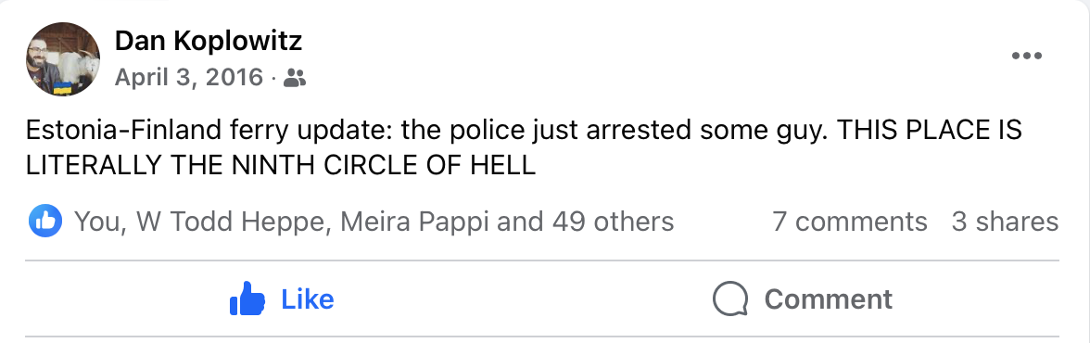Toggle the blue Like text label

point(308,299)
